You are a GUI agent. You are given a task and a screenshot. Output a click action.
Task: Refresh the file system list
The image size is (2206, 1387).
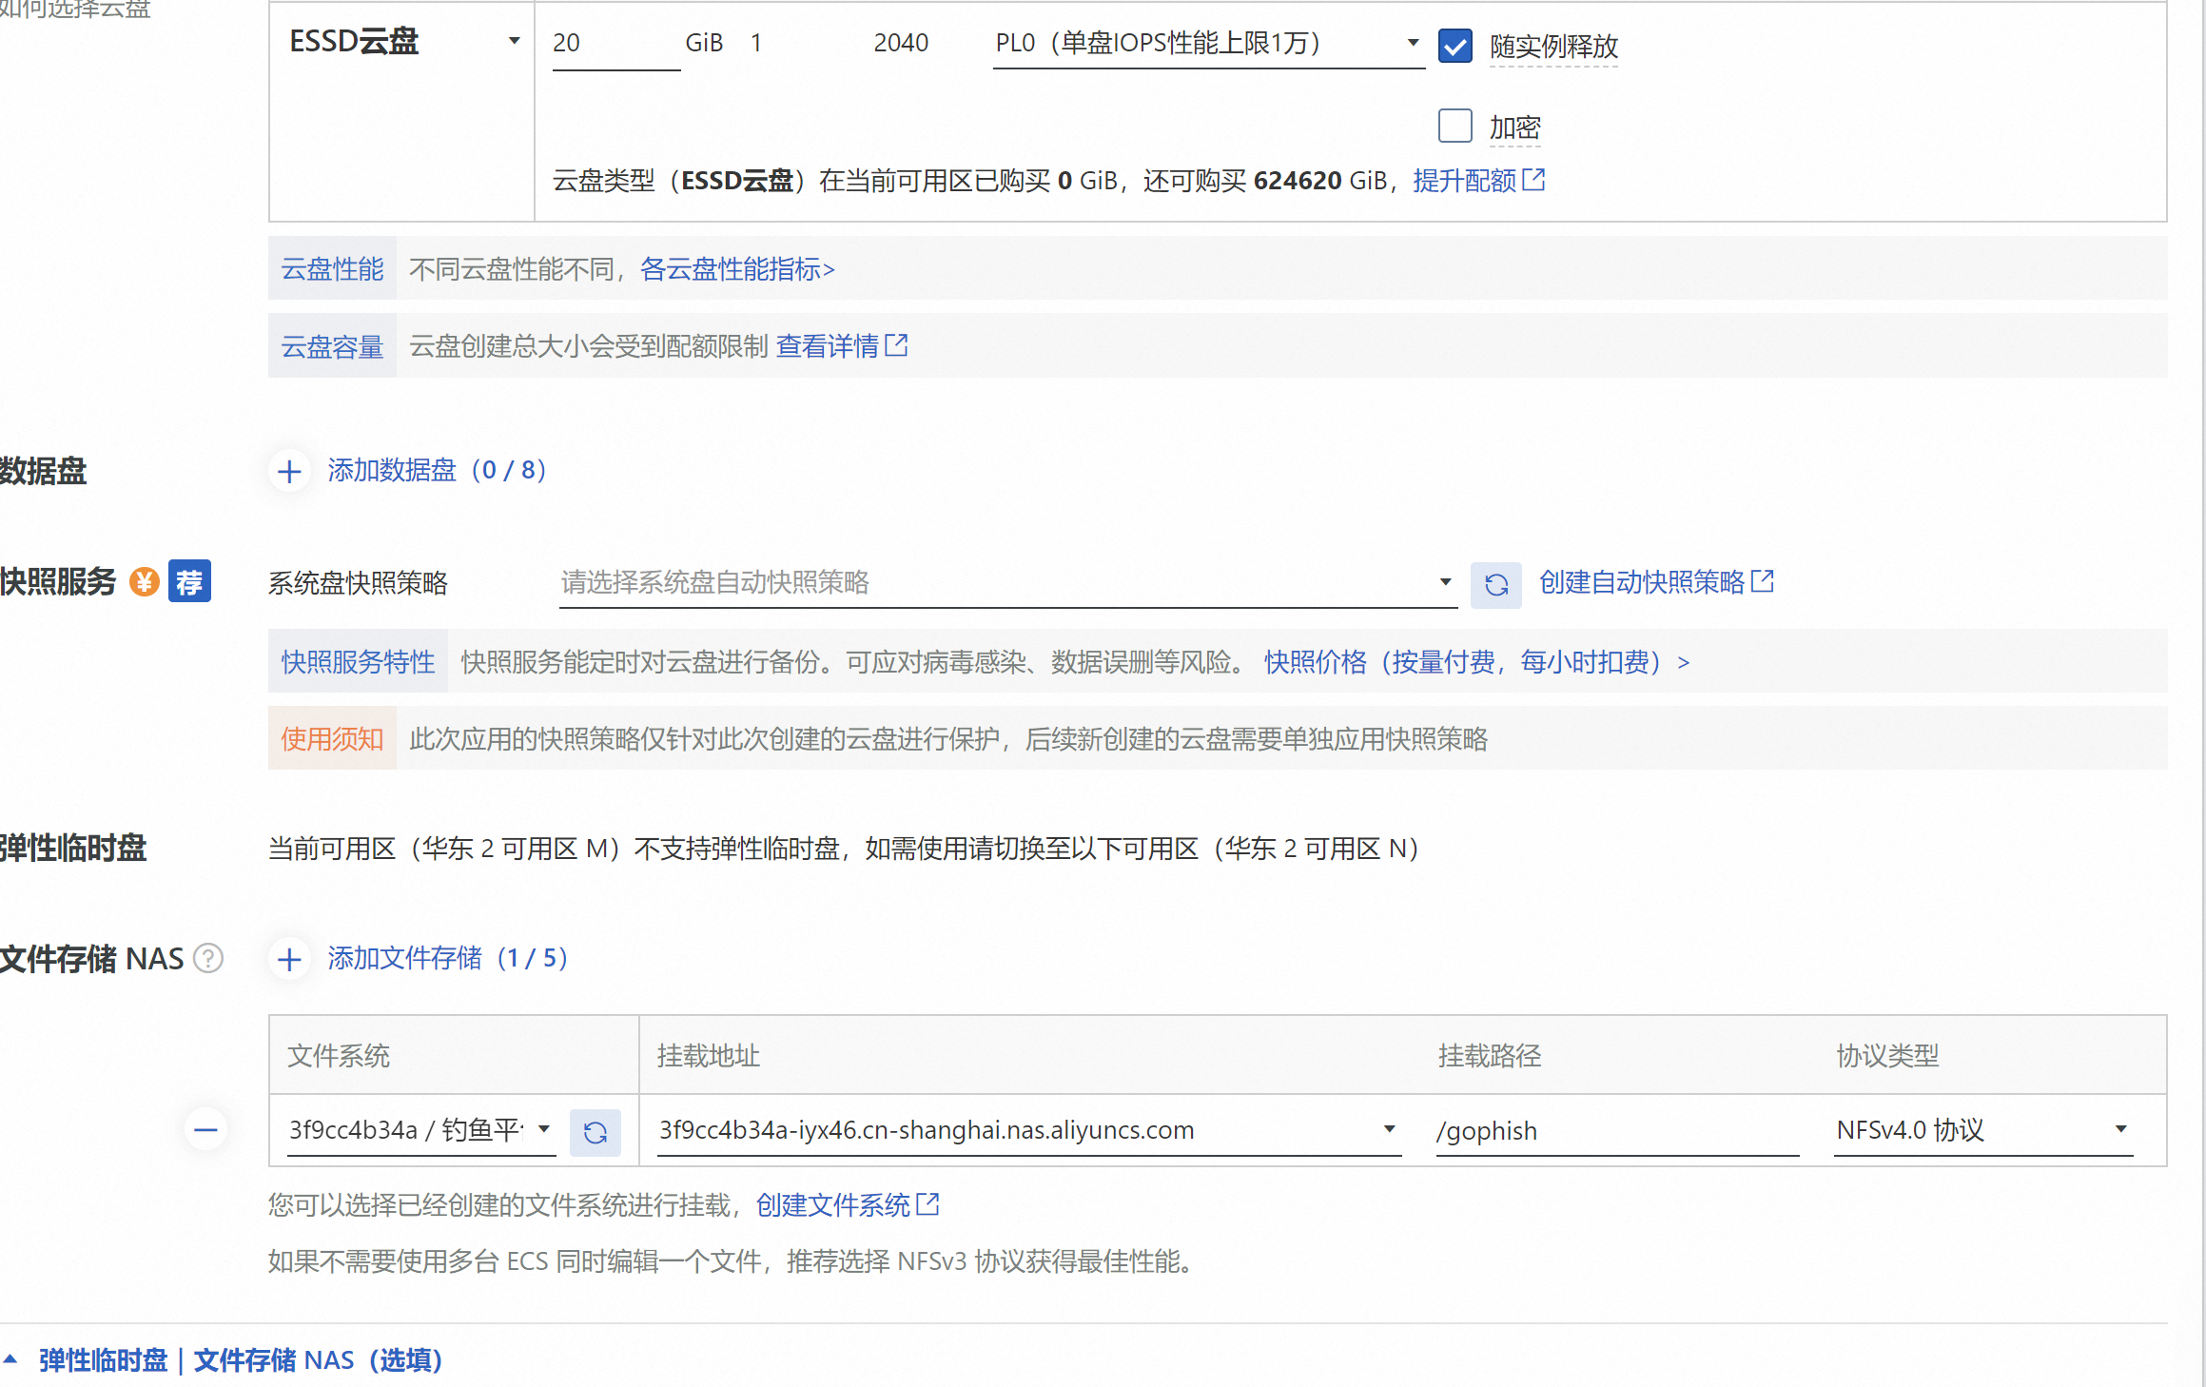(x=595, y=1132)
